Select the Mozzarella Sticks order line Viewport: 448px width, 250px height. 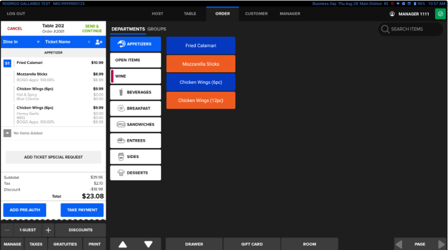point(60,77)
